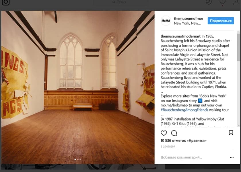The image size is (241, 172).
Task: Click themuseumofmodernart name in caption
Action: 180,36
